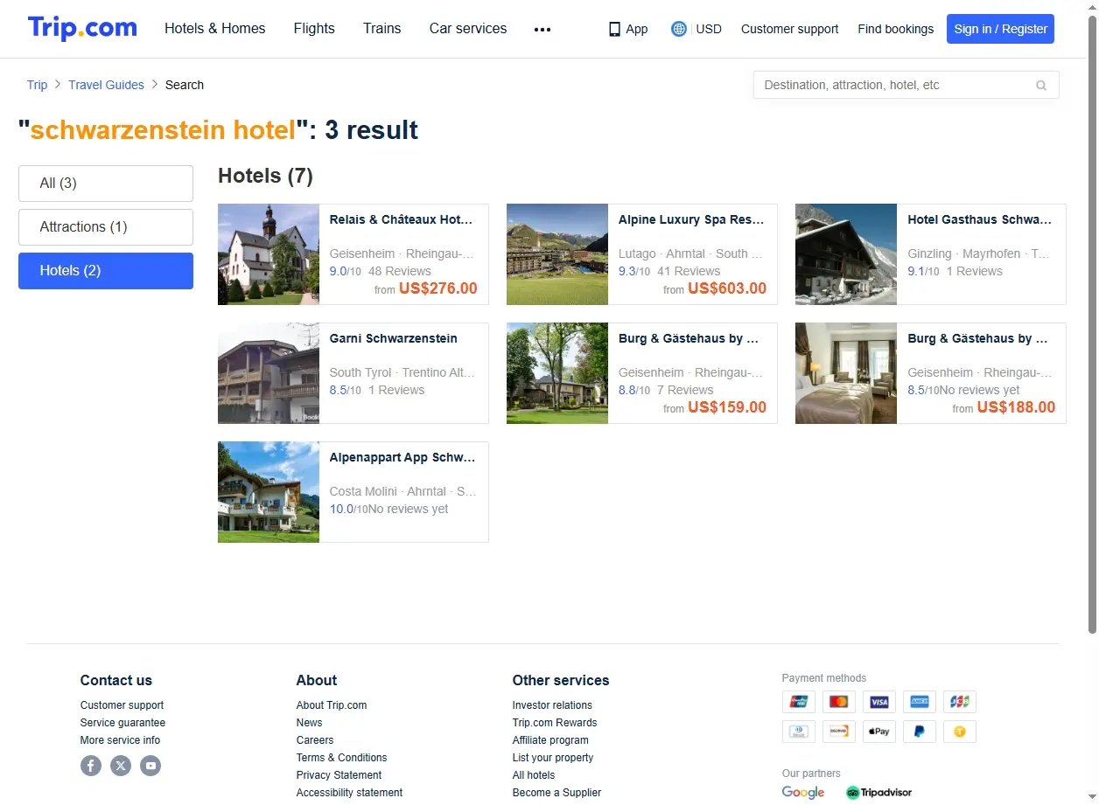Click the yellow T payment icon

coord(959,731)
